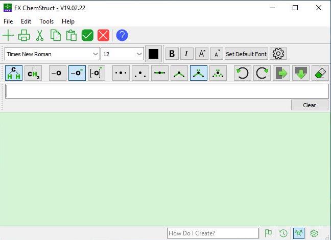Focus the structure text input box
This screenshot has height=240, width=331.
[x=167, y=91]
